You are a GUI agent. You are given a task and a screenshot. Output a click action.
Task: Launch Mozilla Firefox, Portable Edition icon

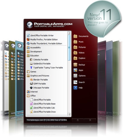(x=28, y=39)
